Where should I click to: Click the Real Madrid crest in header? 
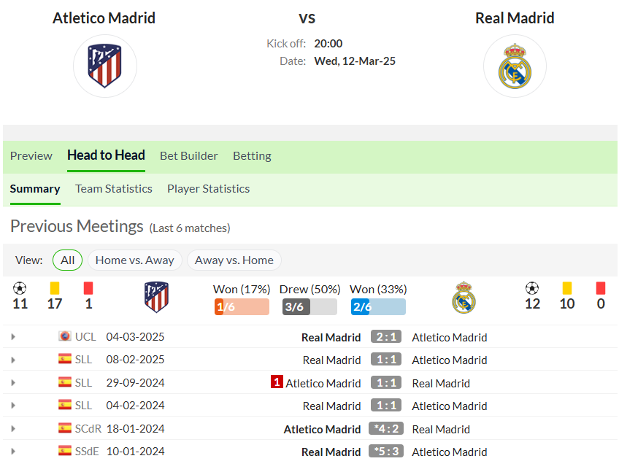click(515, 66)
